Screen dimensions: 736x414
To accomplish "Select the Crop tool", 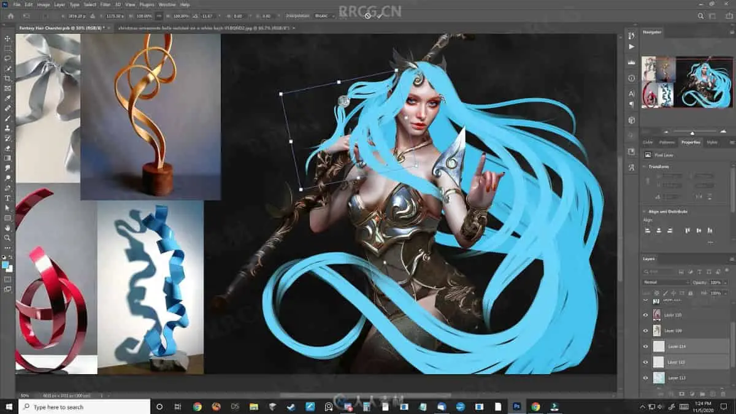I will (8, 79).
